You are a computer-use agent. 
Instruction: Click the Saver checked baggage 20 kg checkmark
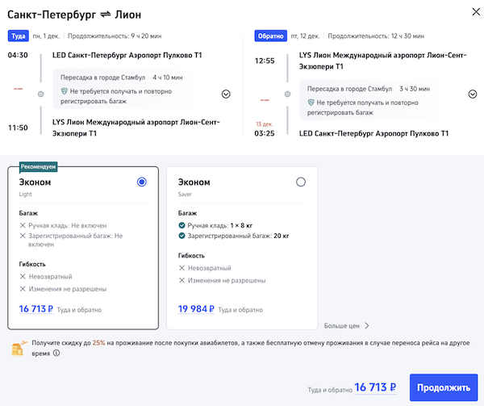pyautogui.click(x=182, y=236)
